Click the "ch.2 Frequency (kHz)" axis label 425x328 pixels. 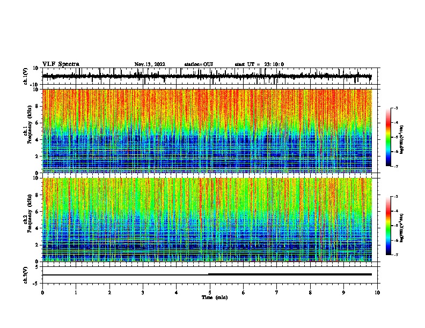coord(28,213)
